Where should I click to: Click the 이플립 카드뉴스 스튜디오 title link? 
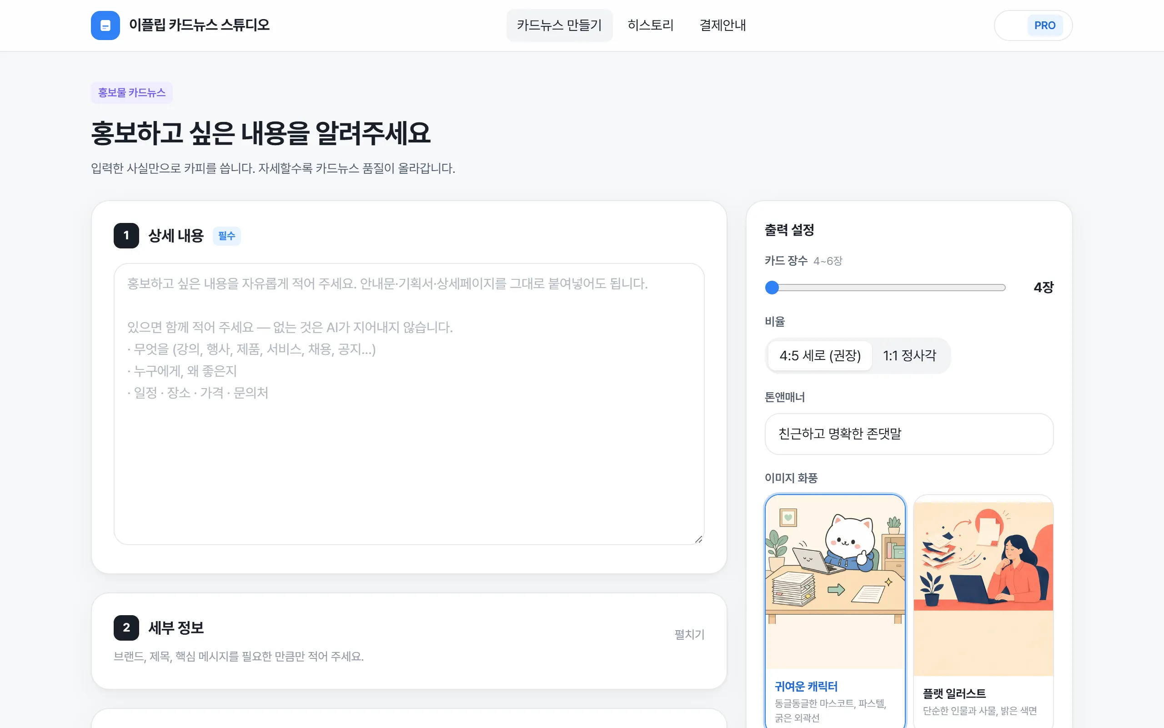tap(199, 25)
